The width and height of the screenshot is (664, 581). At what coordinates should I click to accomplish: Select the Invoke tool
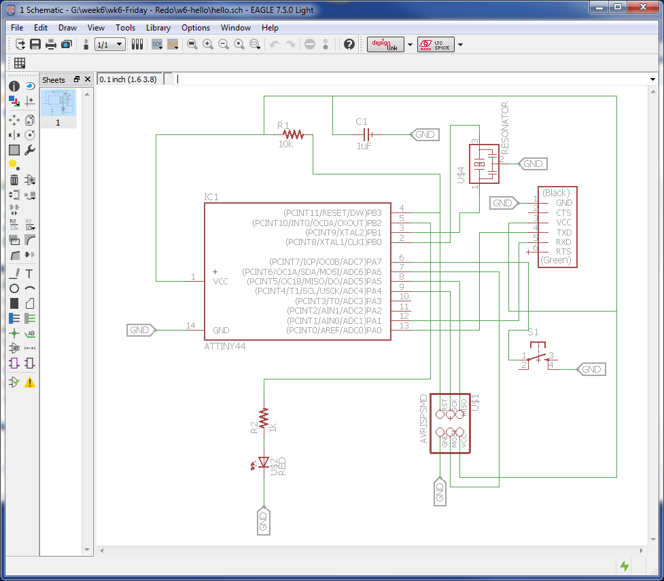click(30, 255)
